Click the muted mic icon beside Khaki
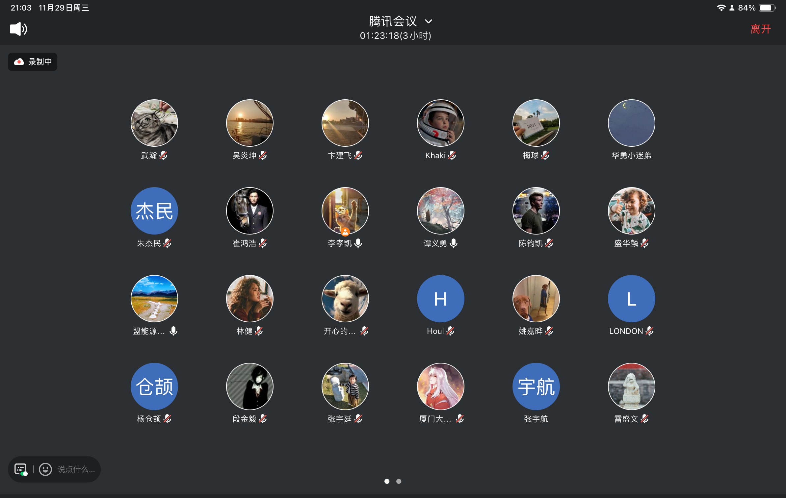Viewport: 786px width, 498px height. pyautogui.click(x=452, y=155)
